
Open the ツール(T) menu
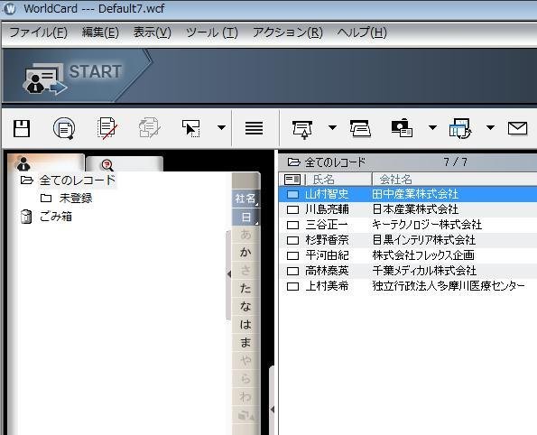click(x=212, y=32)
